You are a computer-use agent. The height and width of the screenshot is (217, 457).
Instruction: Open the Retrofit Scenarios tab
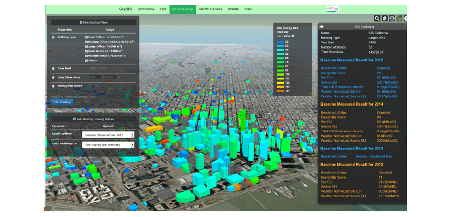coord(210,9)
